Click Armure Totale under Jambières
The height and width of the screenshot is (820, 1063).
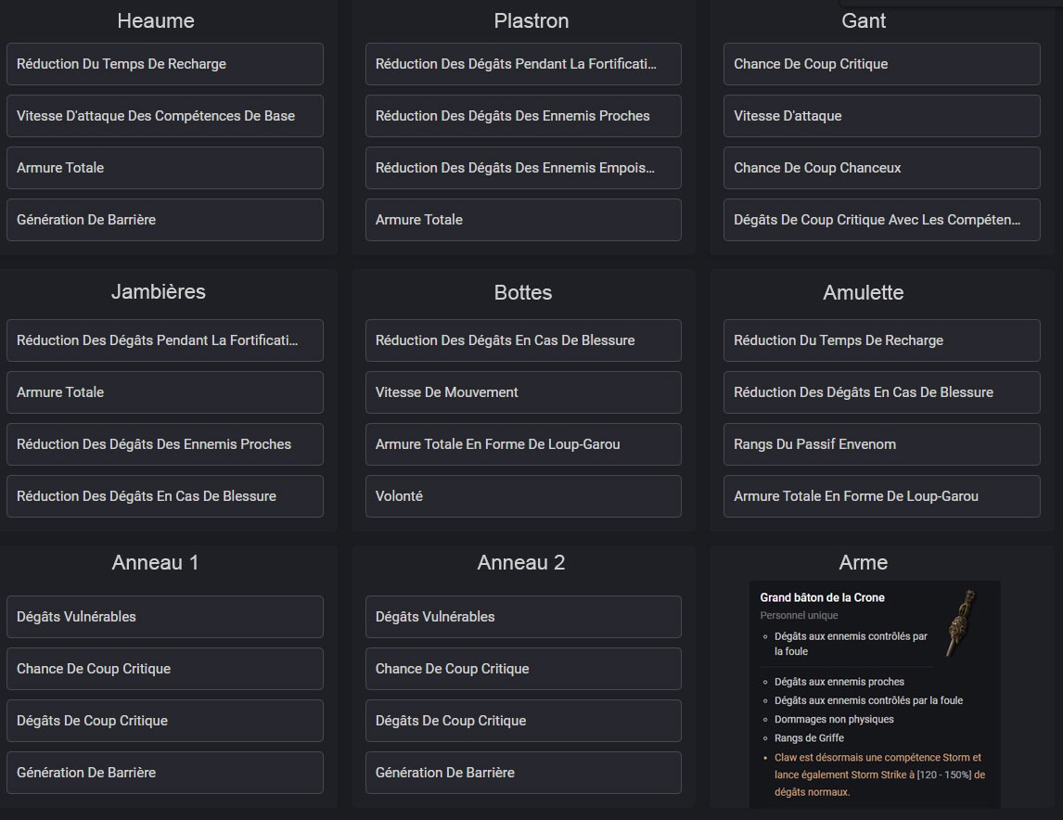pos(165,392)
